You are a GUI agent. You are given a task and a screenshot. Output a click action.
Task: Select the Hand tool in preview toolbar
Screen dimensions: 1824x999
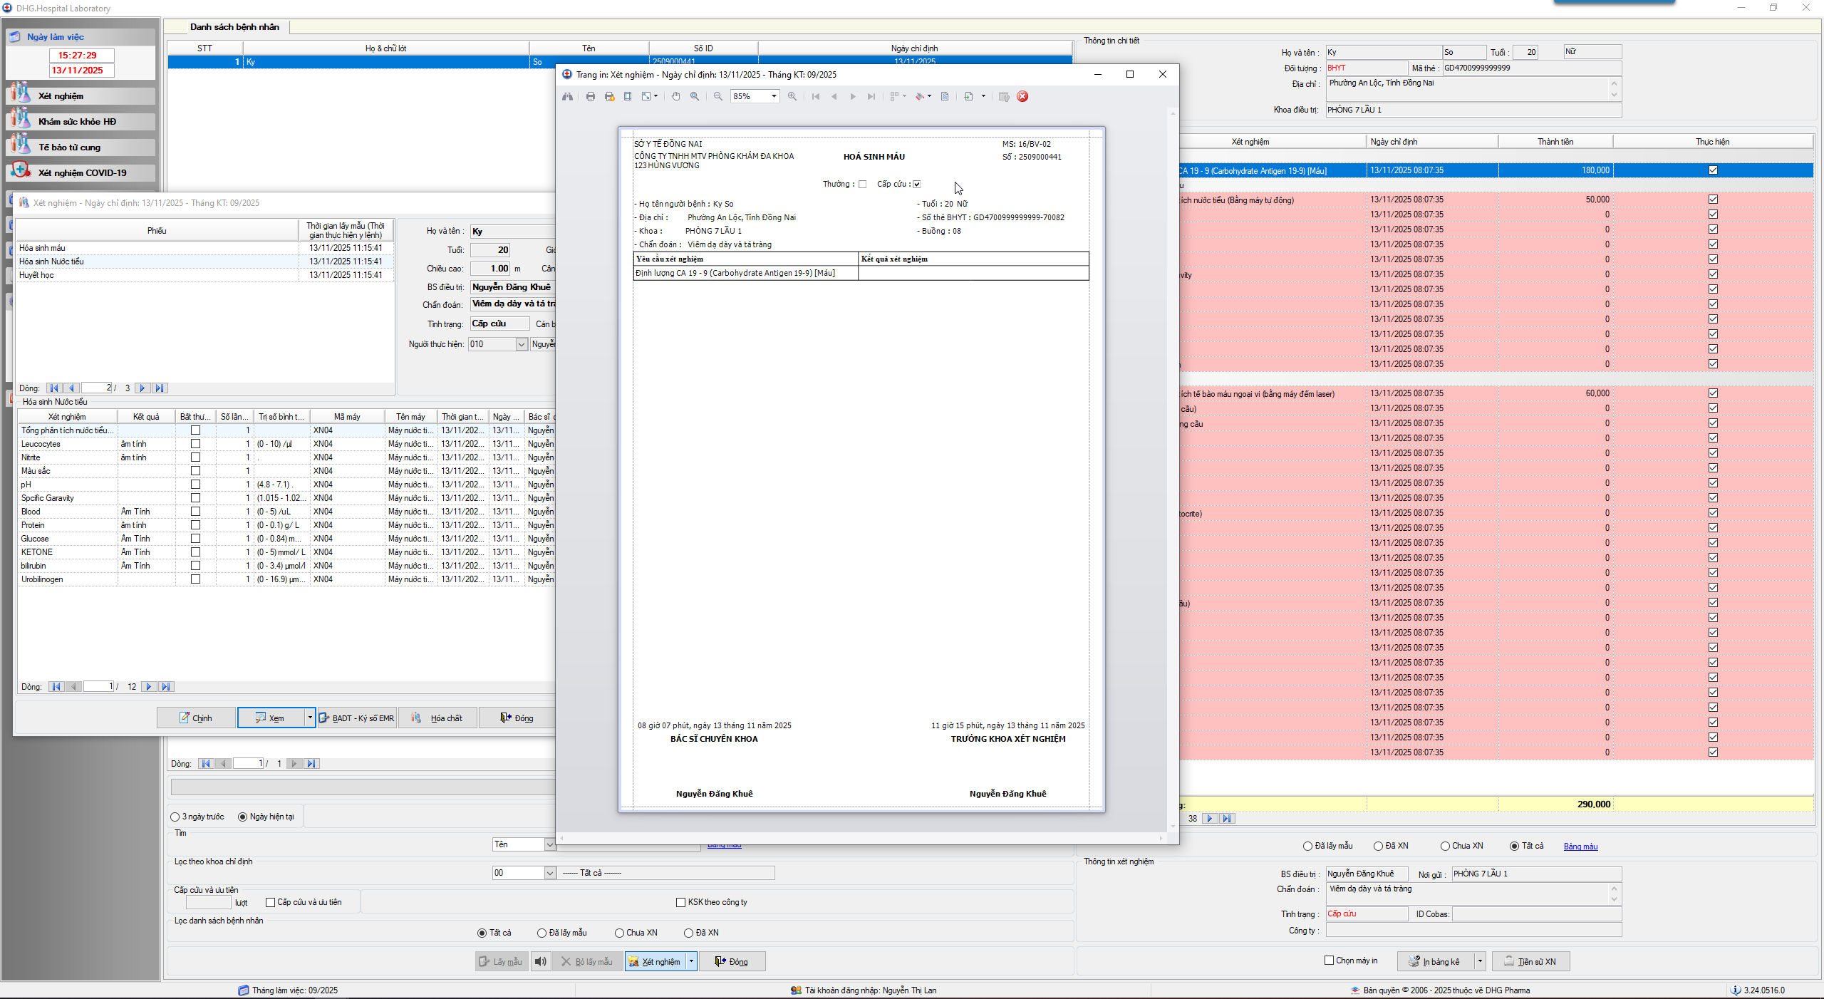coord(675,97)
